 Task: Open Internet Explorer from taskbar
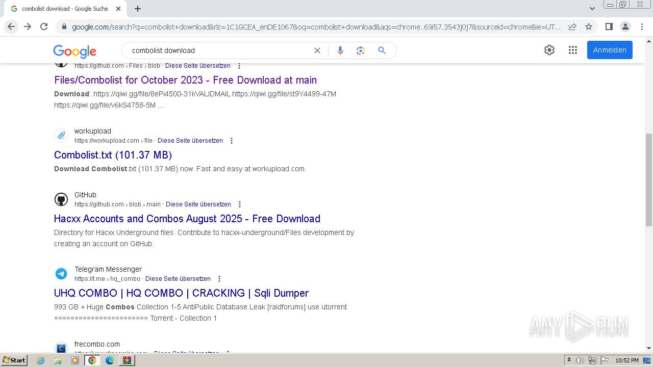[41, 360]
